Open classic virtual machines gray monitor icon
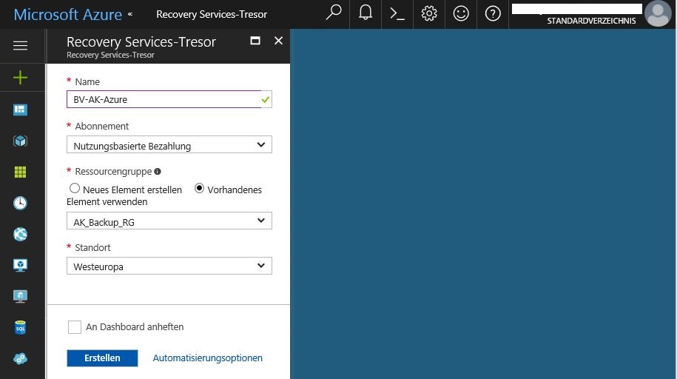677x379 pixels. point(20,296)
